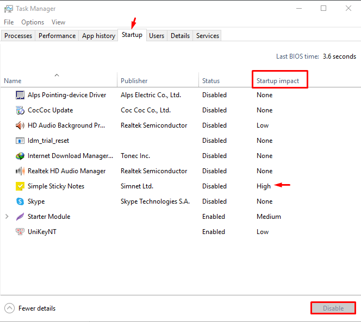Click the Skype logo icon
This screenshot has height=322, width=361.
point(20,201)
